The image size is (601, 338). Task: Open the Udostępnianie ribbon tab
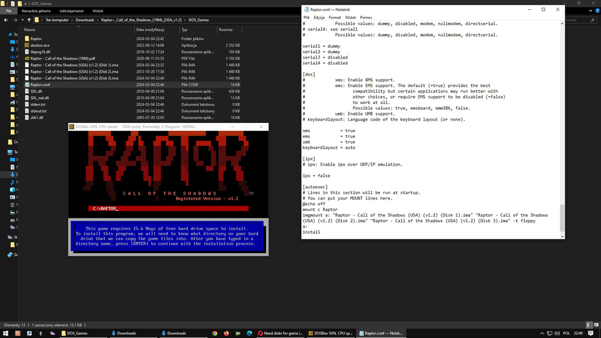click(x=71, y=11)
